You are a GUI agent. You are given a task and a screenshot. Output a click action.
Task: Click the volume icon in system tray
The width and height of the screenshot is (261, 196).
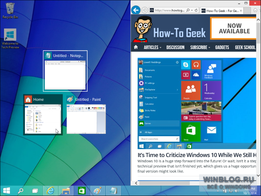click(x=237, y=191)
